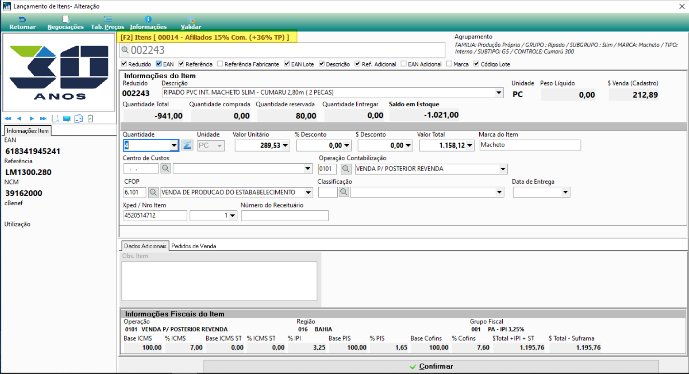This screenshot has width=689, height=374.
Task: Click NCM value 39162000
Action: pos(24,193)
